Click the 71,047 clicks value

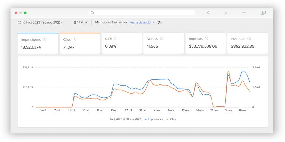(69, 47)
